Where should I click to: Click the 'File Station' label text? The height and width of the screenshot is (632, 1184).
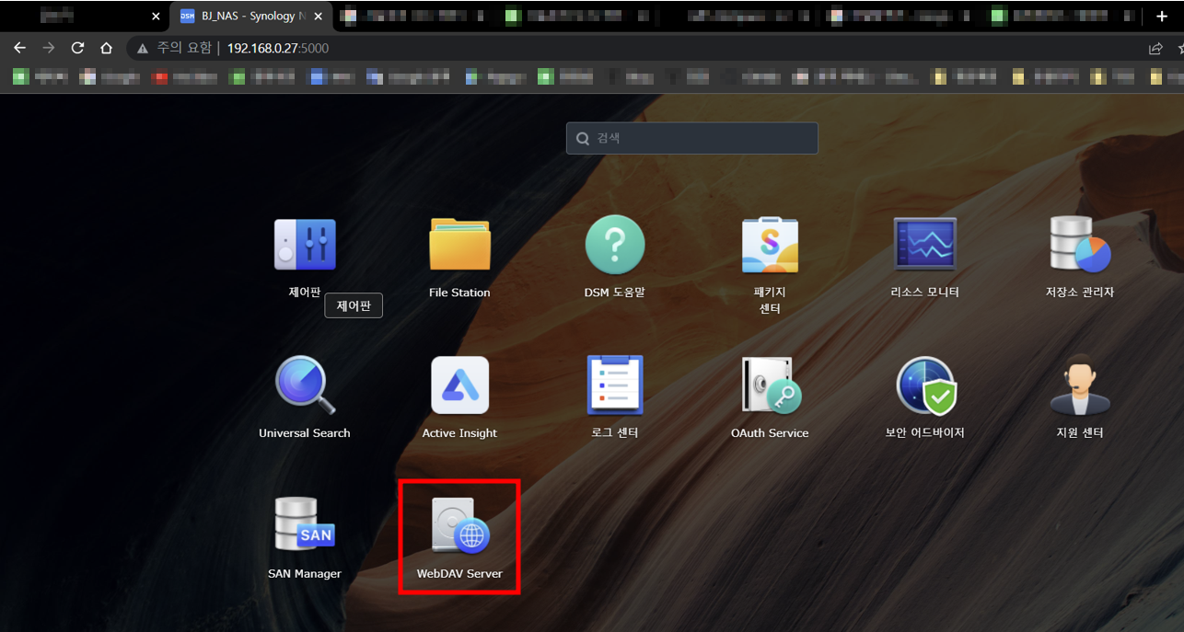(x=459, y=293)
